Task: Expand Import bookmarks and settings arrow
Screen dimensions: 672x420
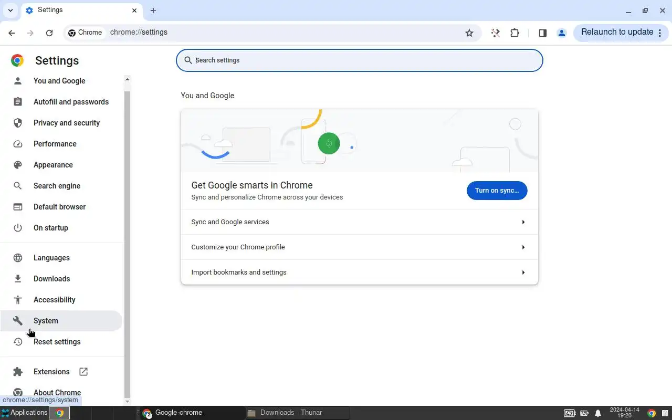Action: (x=523, y=272)
